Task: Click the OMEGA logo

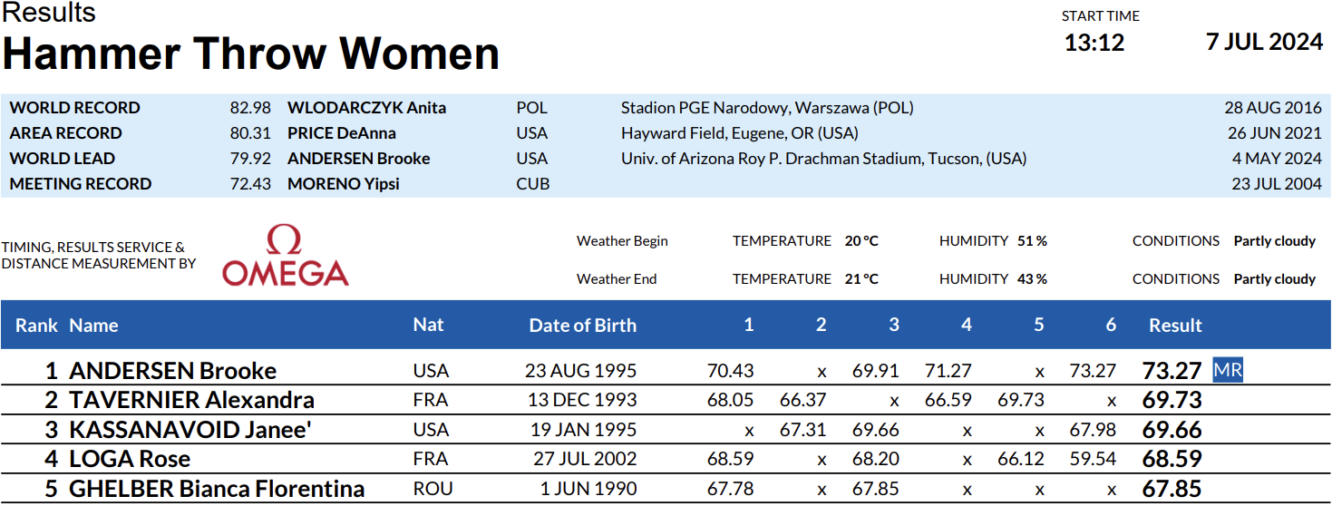Action: tap(285, 257)
